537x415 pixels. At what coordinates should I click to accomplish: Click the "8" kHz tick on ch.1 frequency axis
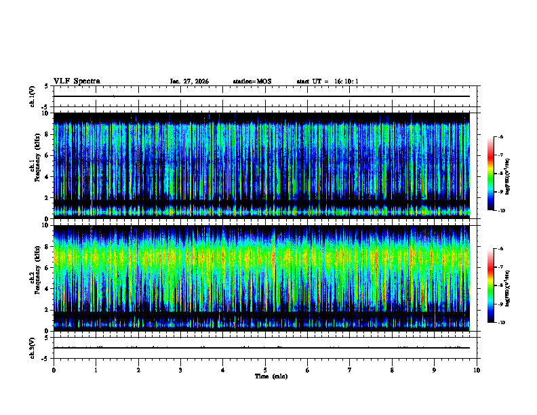47,134
